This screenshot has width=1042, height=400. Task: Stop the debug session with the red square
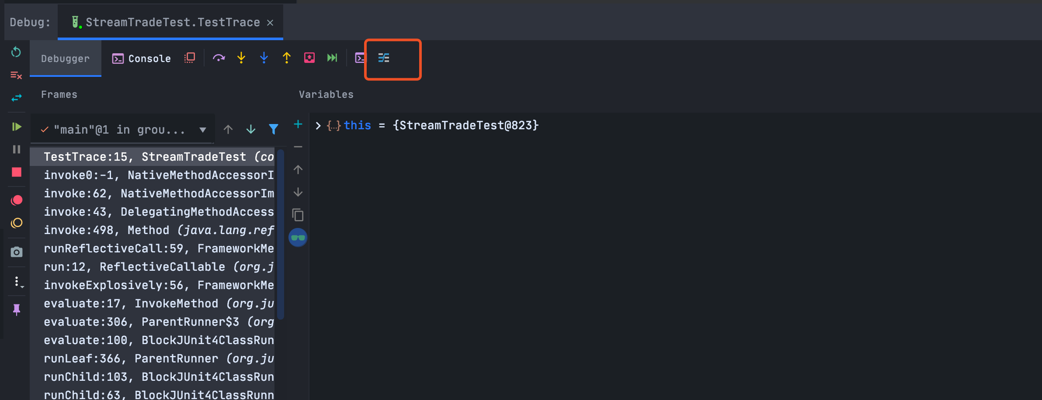click(17, 172)
